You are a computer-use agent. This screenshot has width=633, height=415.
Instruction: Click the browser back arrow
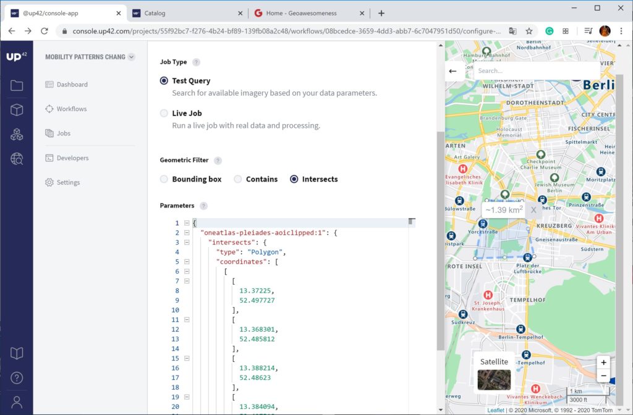click(12, 31)
